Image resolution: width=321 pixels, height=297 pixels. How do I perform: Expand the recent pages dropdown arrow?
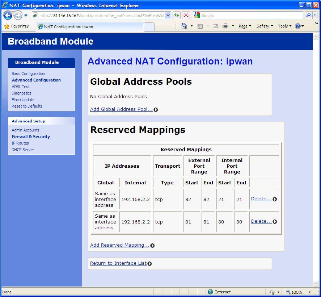click(26, 16)
